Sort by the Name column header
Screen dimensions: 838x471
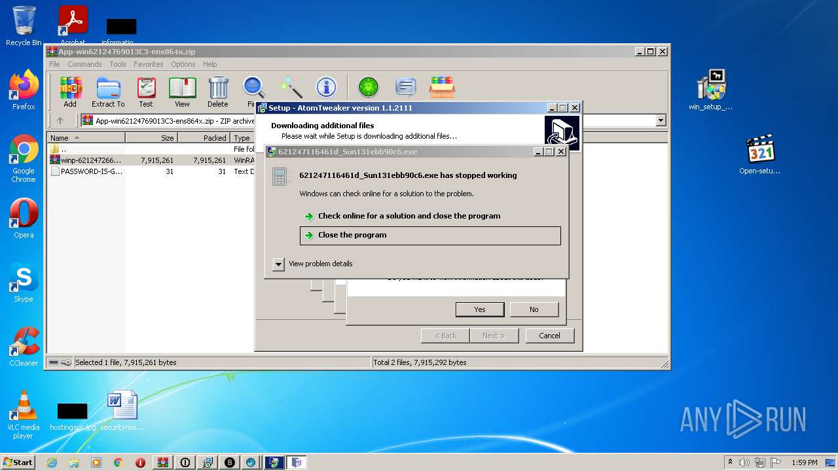coord(86,138)
